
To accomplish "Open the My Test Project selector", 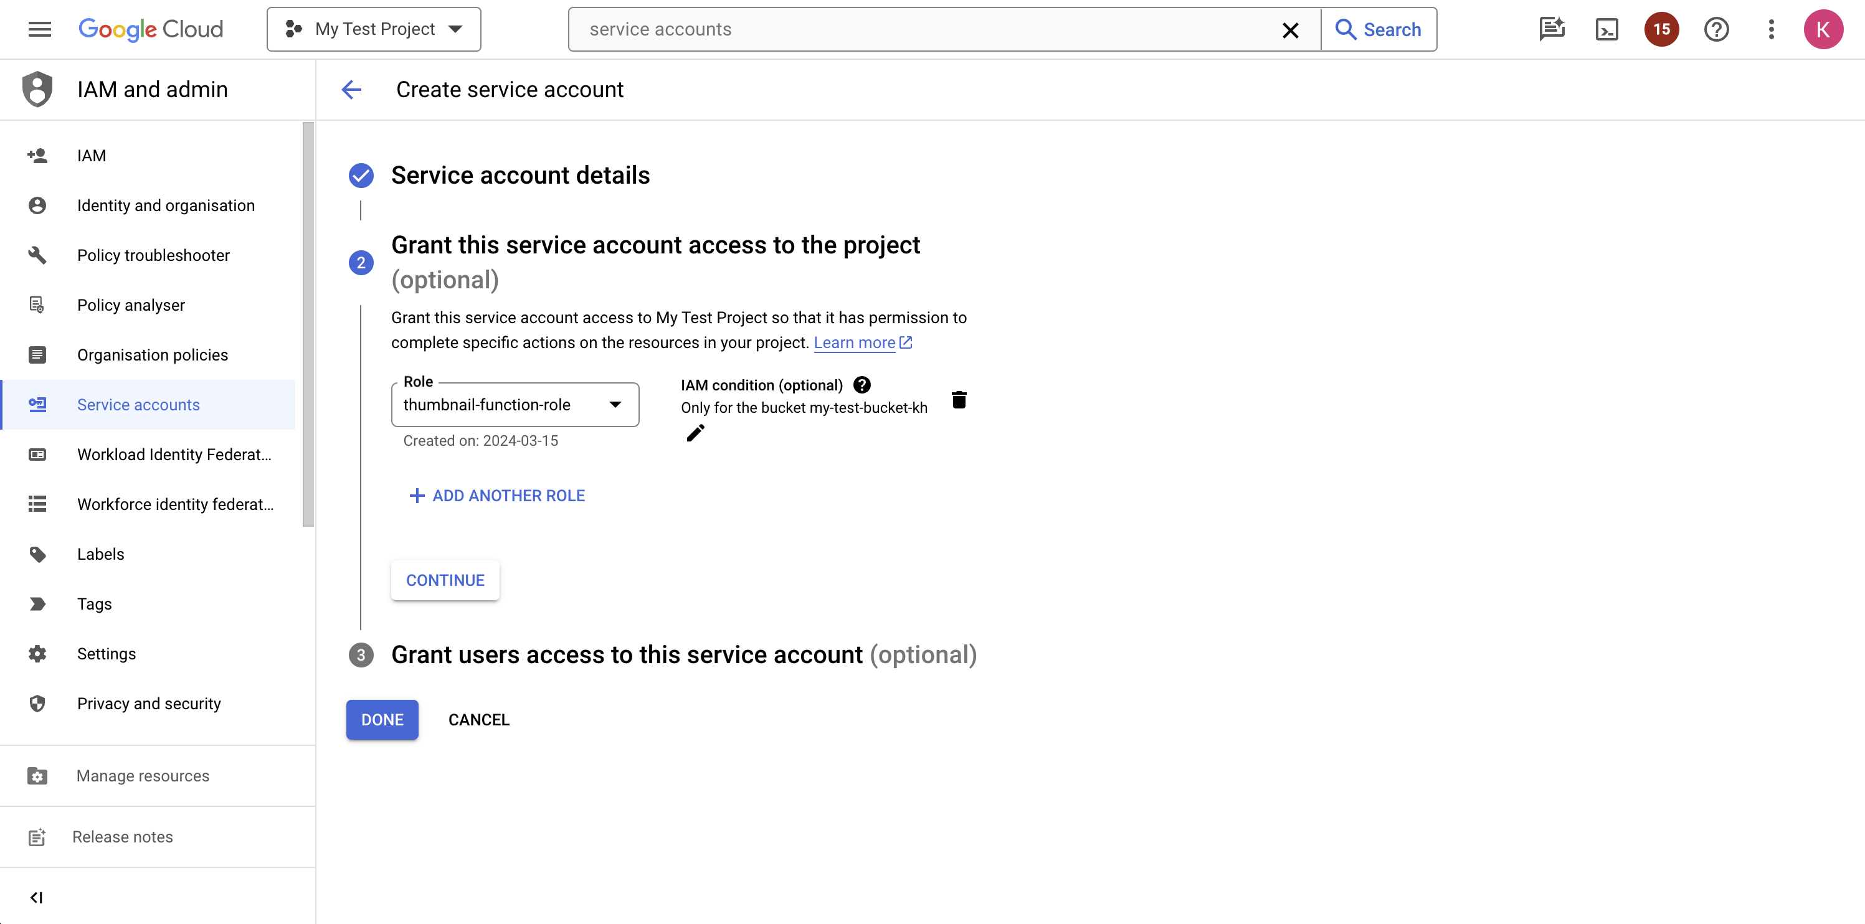I will coord(374,30).
